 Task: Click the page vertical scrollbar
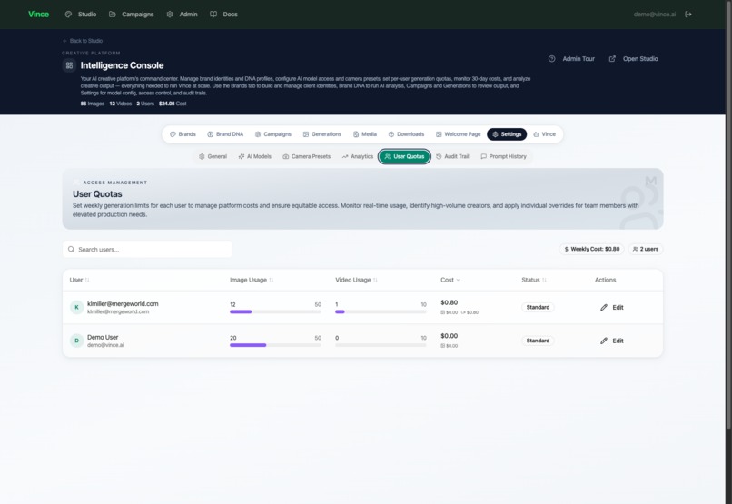coord(728,214)
